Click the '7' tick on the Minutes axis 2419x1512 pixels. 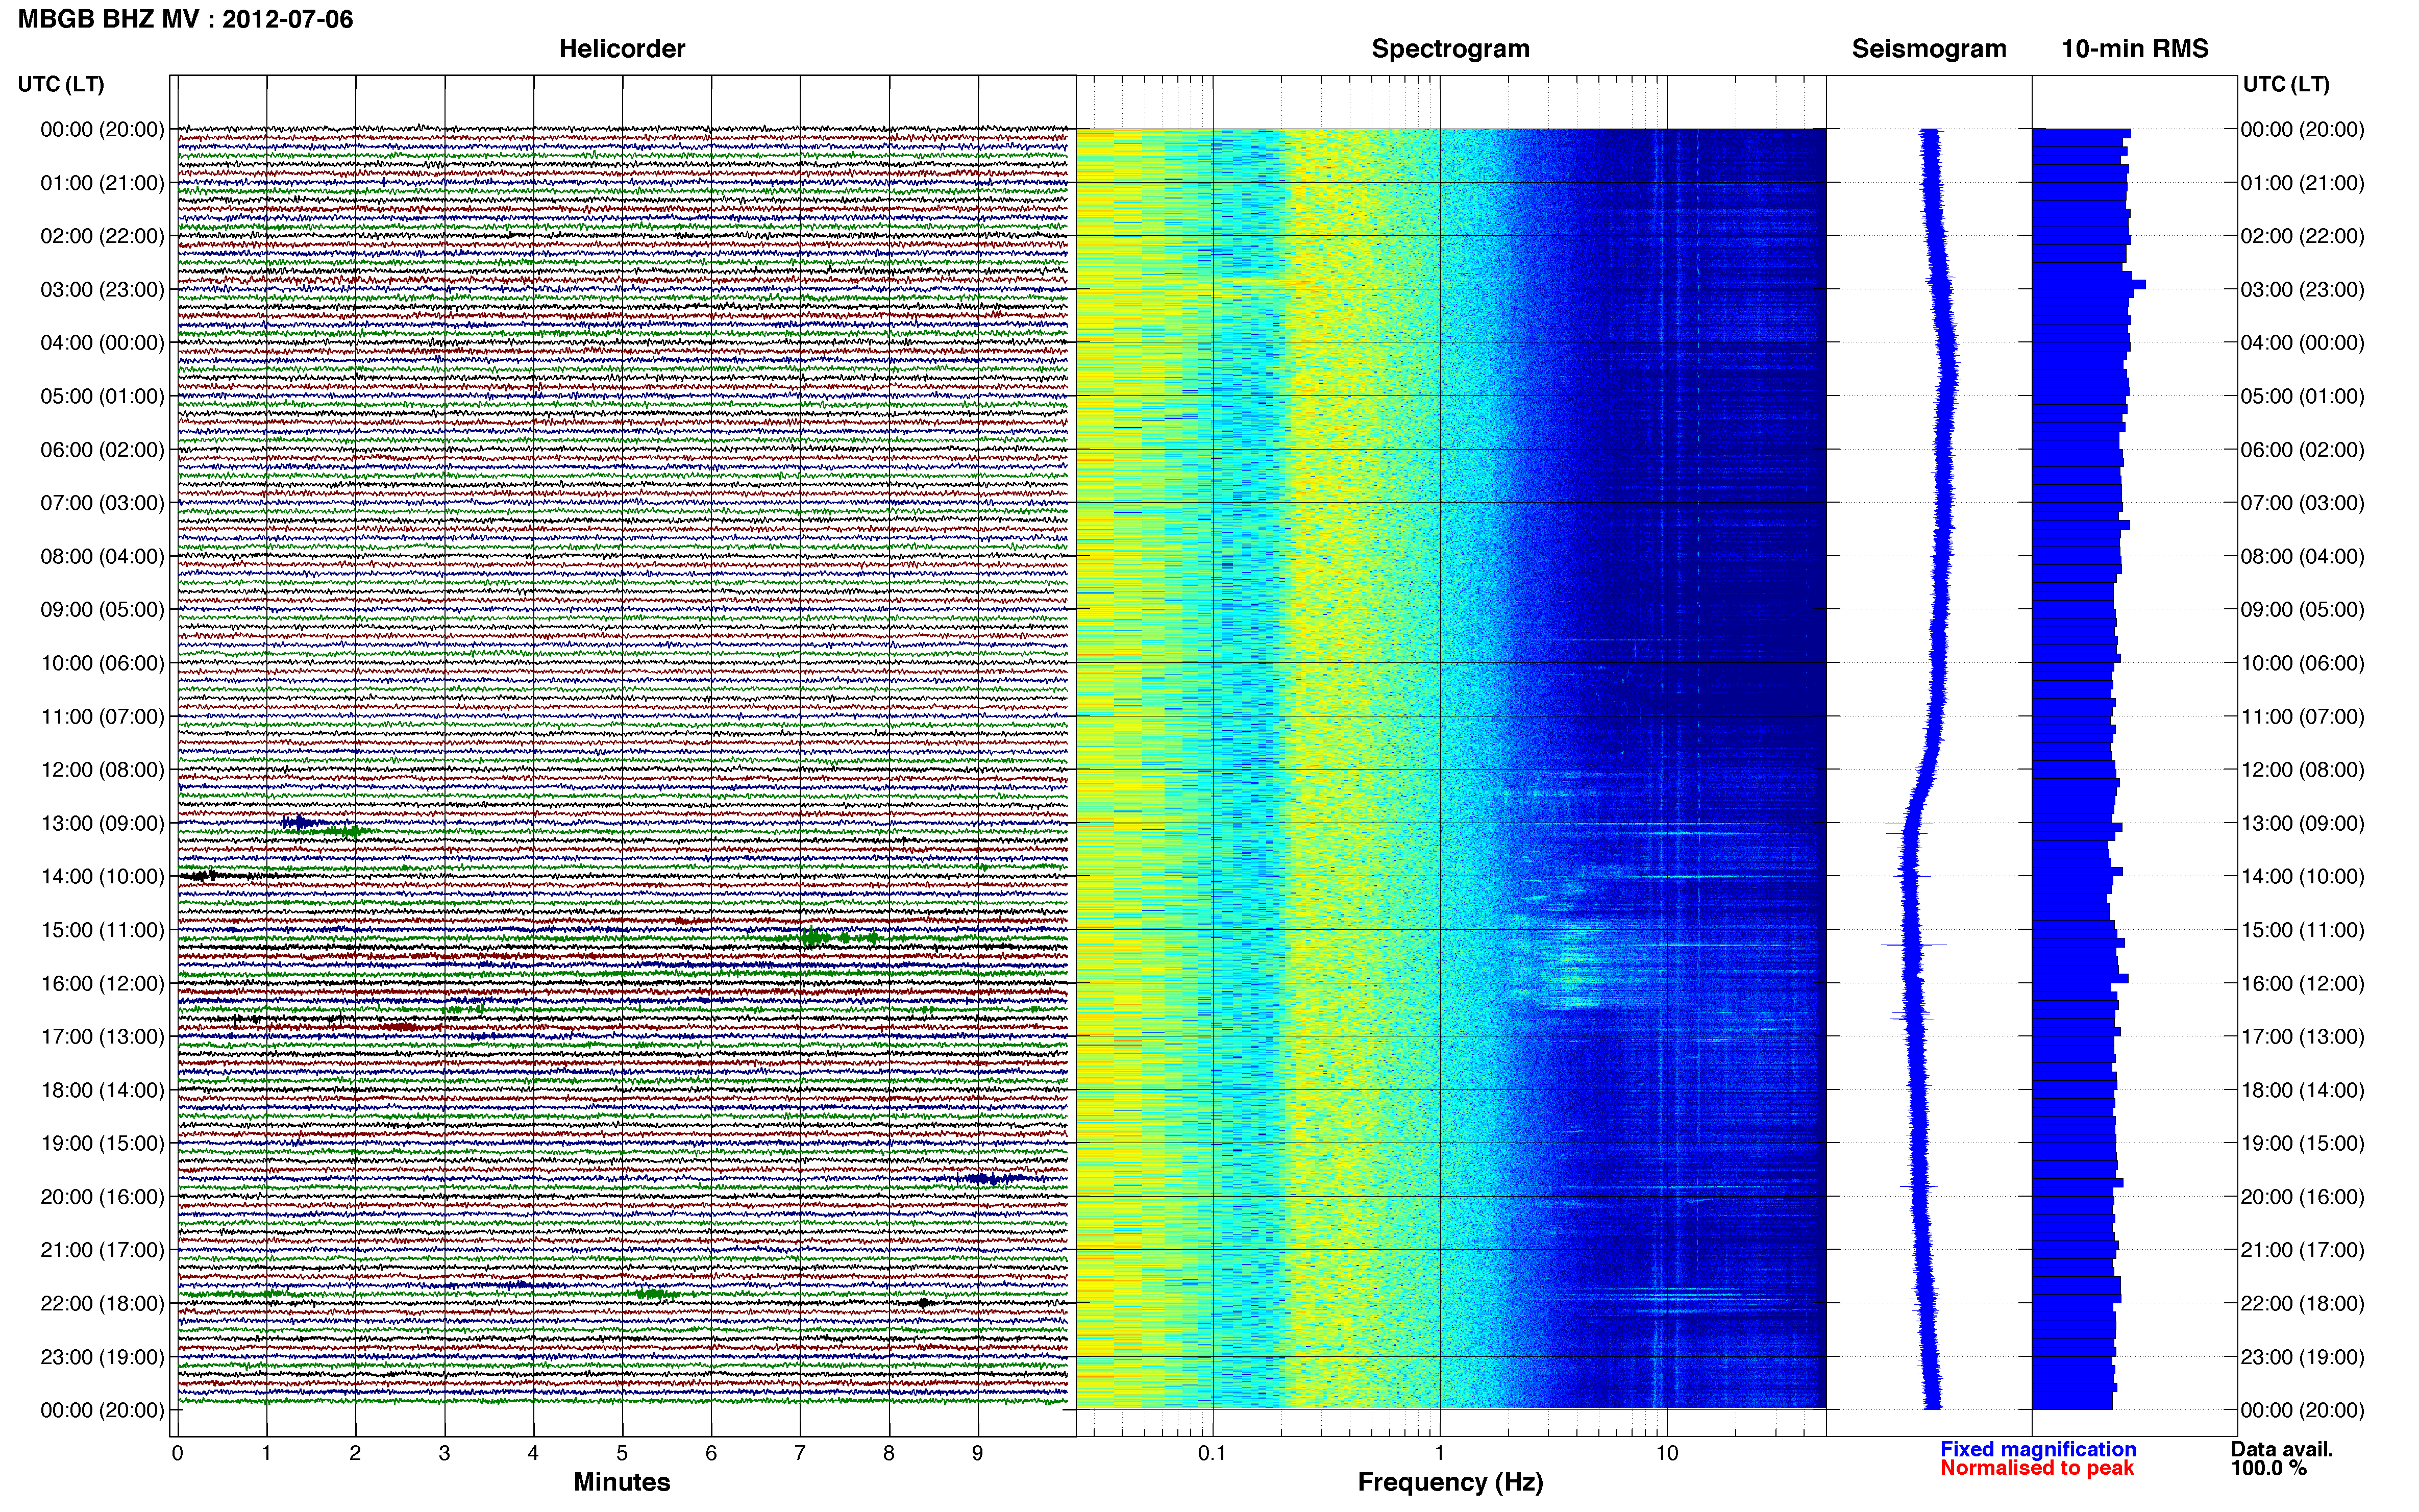point(800,1454)
